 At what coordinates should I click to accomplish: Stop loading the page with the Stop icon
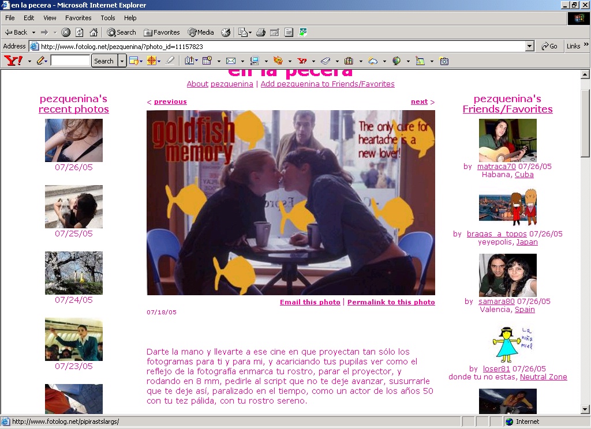pos(66,32)
